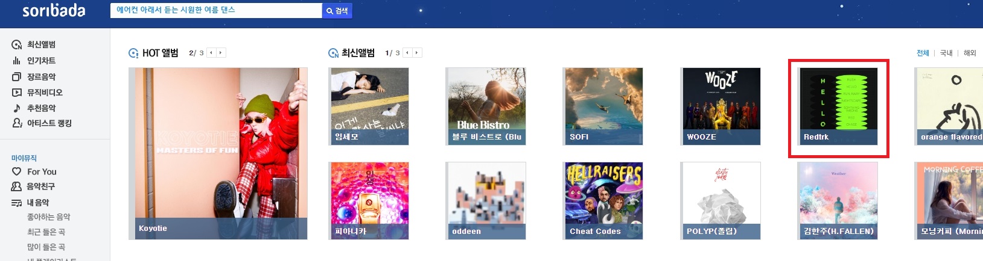Viewport: 983px width, 261px height.
Task: Click the 마이뮤직 section label
Action: 24,158
